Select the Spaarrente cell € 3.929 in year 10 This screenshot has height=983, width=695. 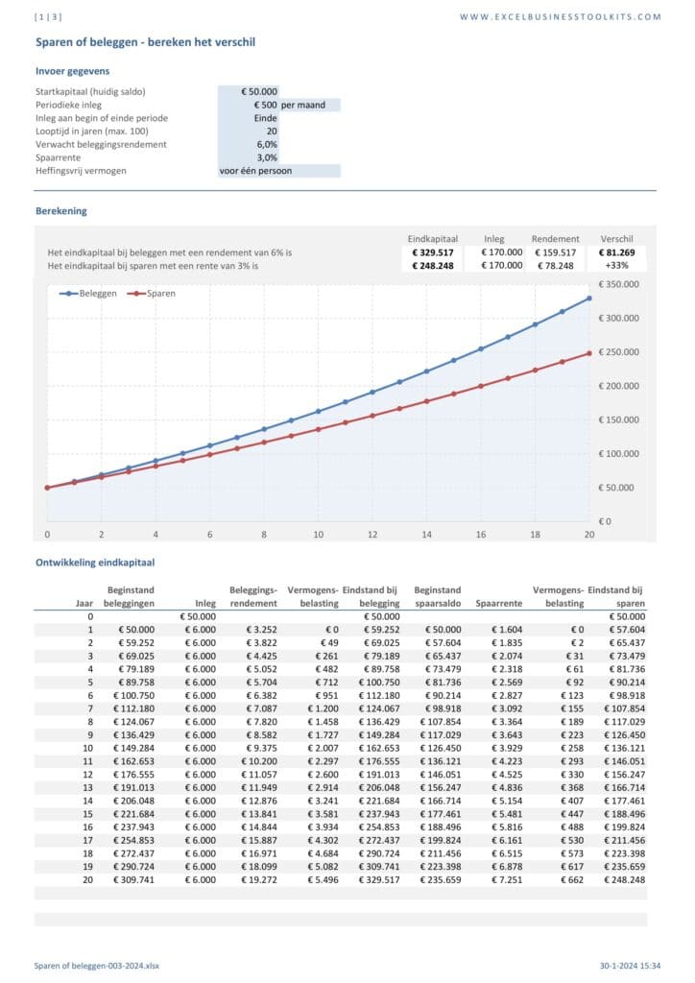pos(506,748)
